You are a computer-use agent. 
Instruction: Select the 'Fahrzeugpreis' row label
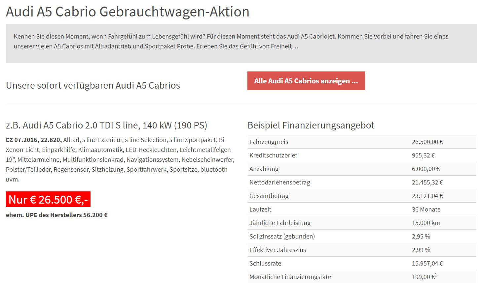click(269, 142)
